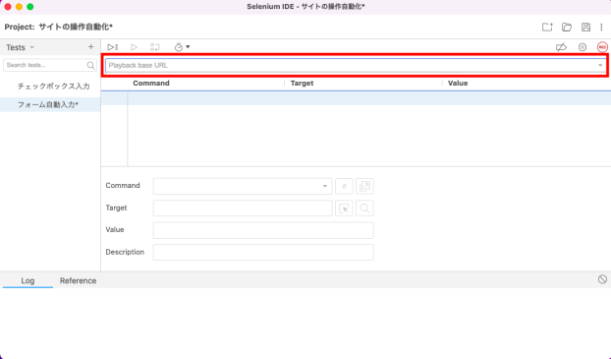611x359 pixels.
Task: Select フォーム自動入力 test
Action: (x=48, y=104)
